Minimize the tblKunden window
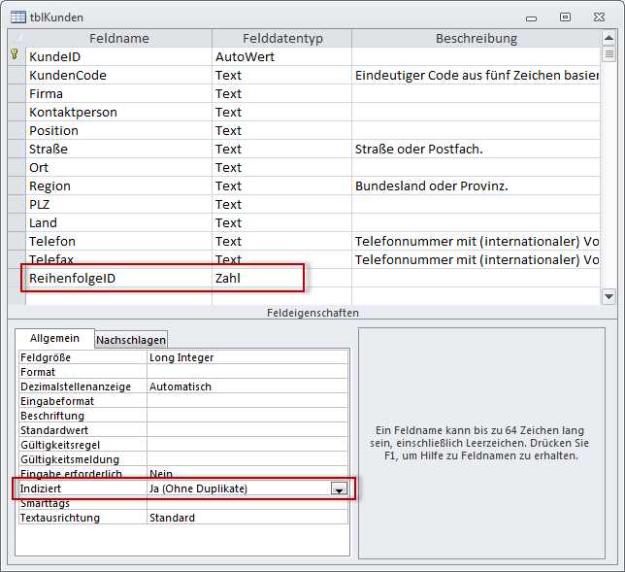 (530, 17)
